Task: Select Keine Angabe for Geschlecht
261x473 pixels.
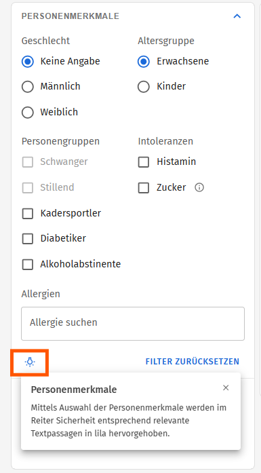Action: pyautogui.click(x=28, y=62)
